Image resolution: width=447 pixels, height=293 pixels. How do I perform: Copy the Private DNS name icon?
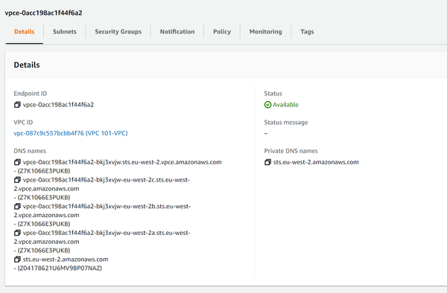[267, 162]
